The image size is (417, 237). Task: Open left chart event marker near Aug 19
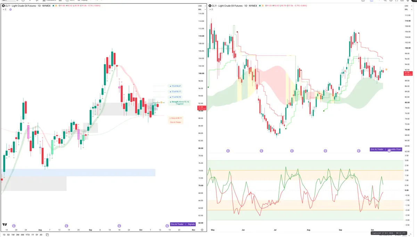pyautogui.click(x=66, y=226)
